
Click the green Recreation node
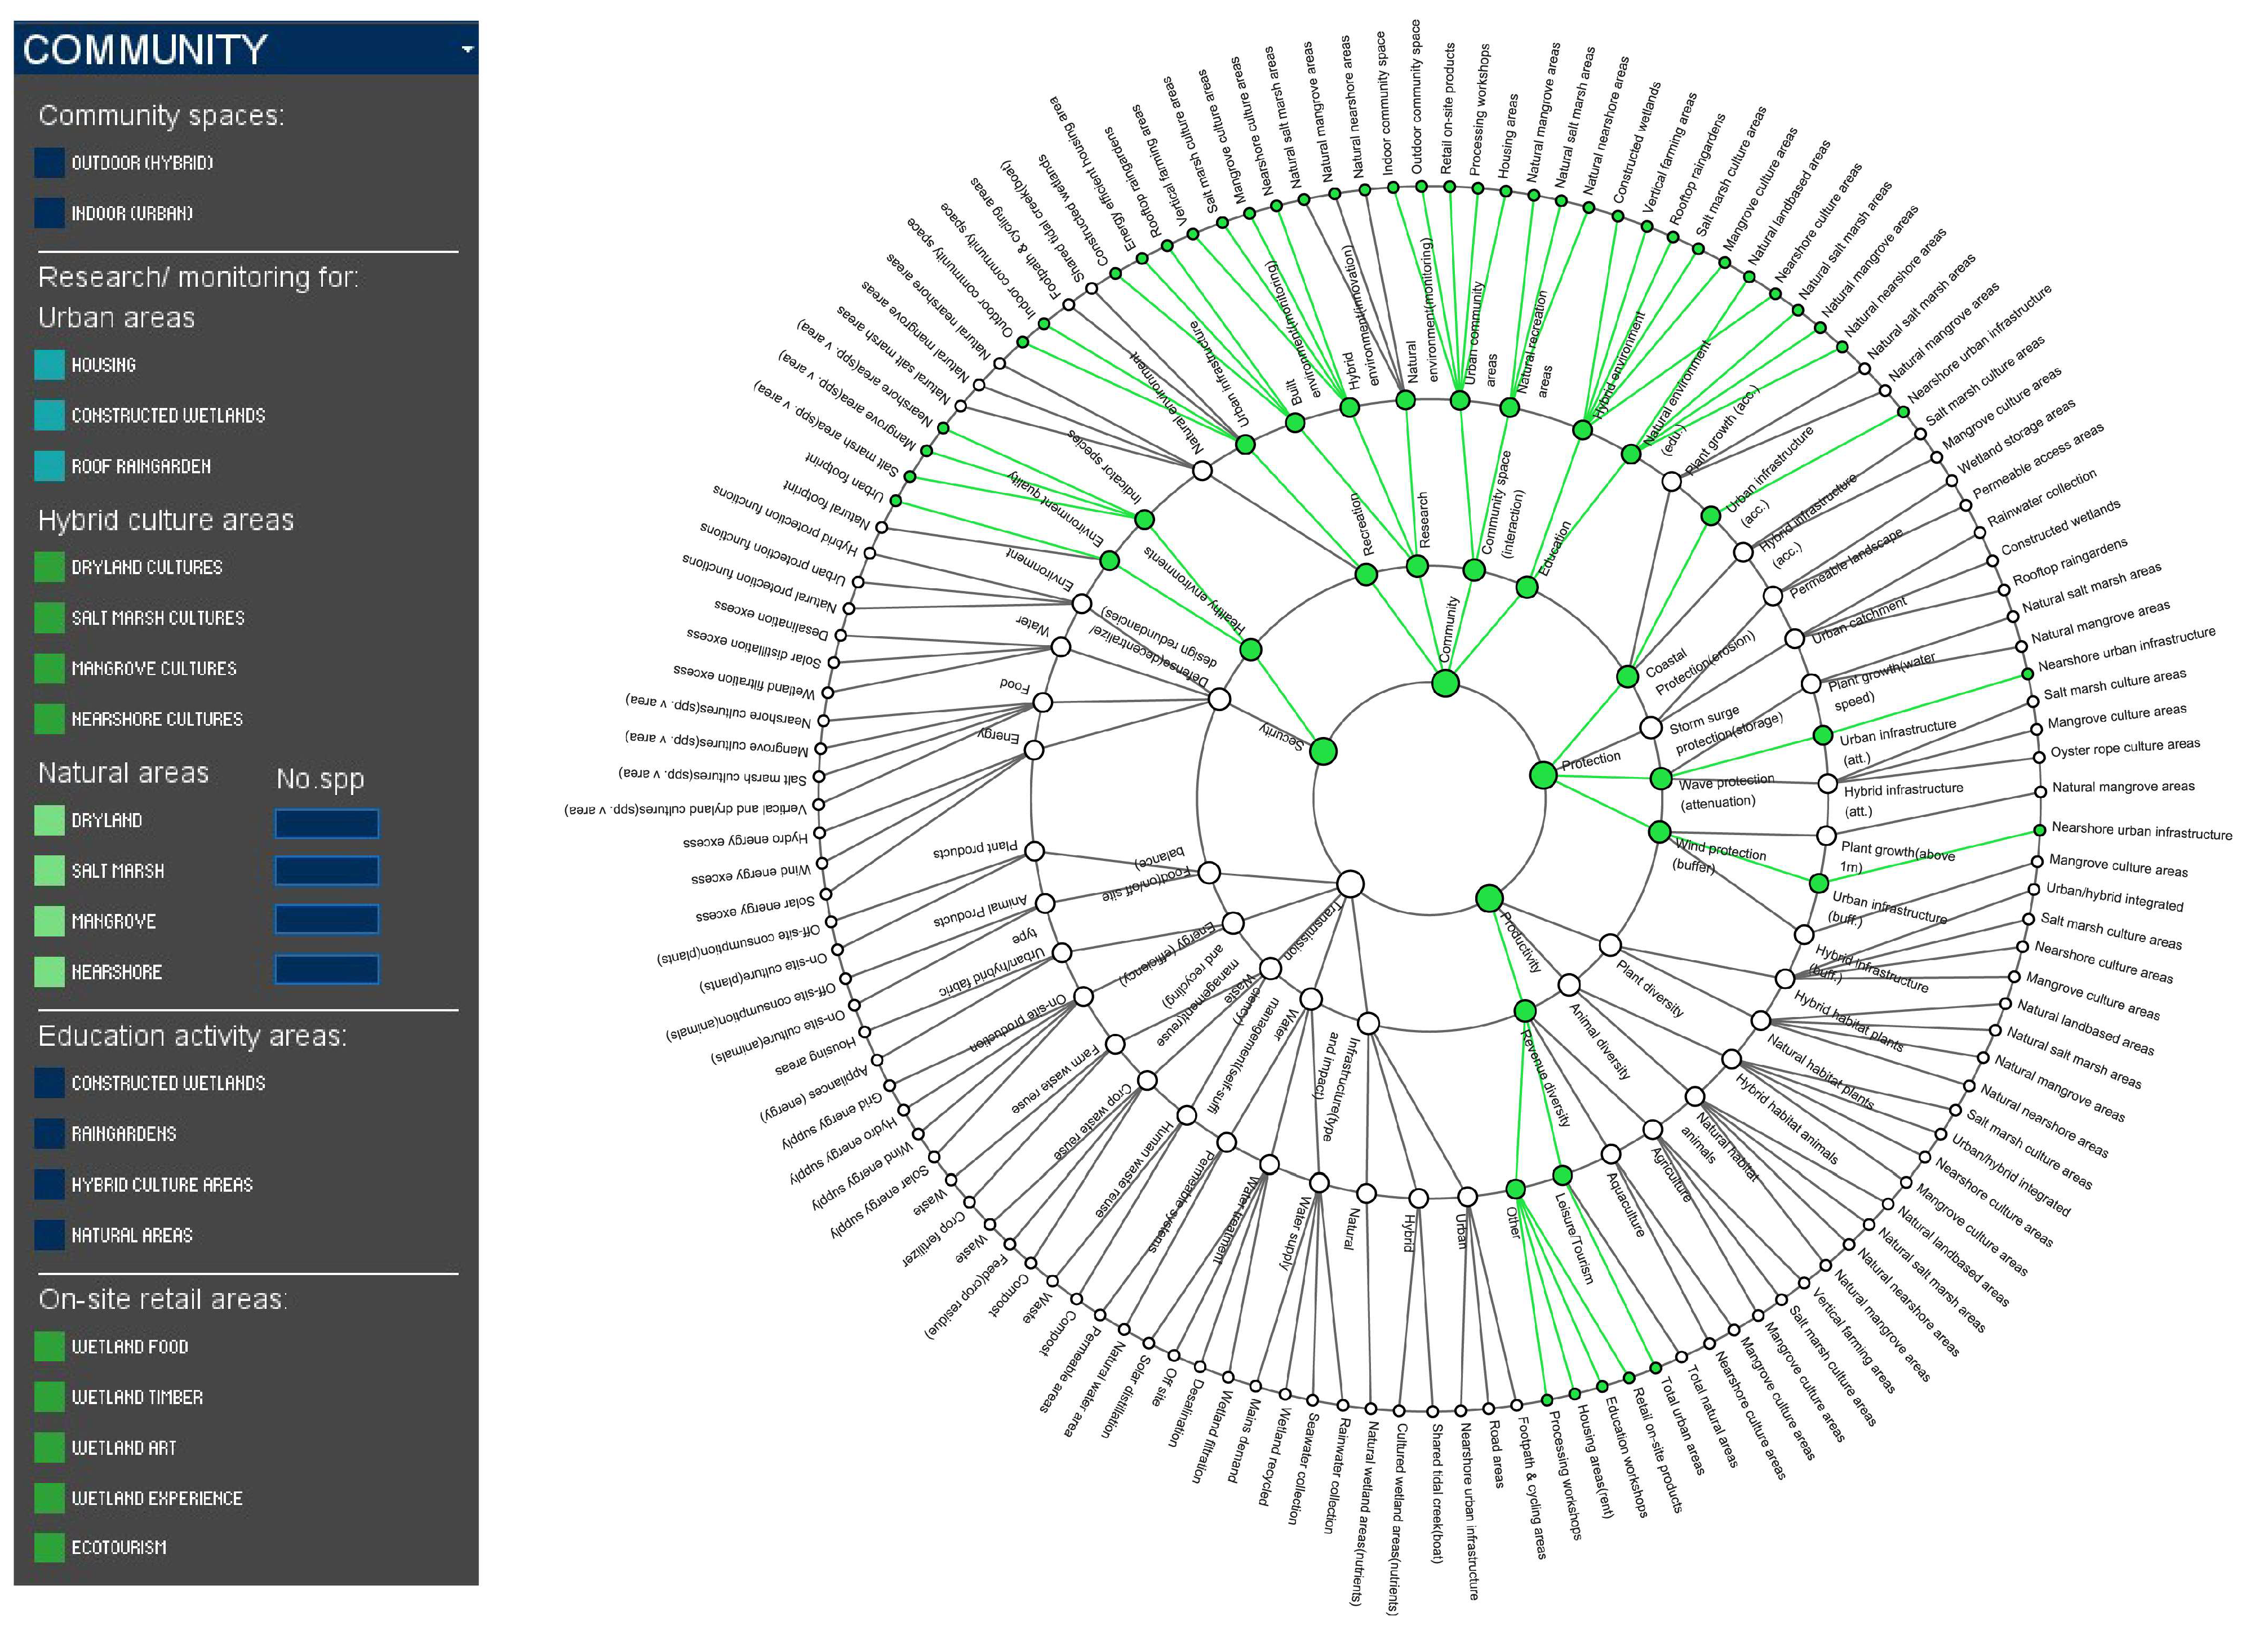pyautogui.click(x=1366, y=575)
